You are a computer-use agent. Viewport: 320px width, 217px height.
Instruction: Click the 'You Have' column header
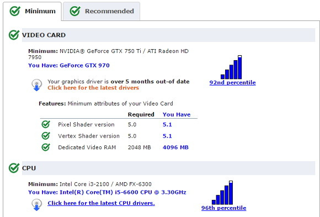[x=177, y=114]
